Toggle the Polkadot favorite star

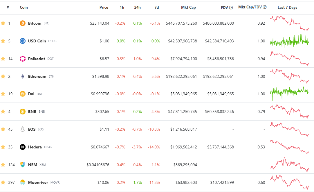coord(3,59)
